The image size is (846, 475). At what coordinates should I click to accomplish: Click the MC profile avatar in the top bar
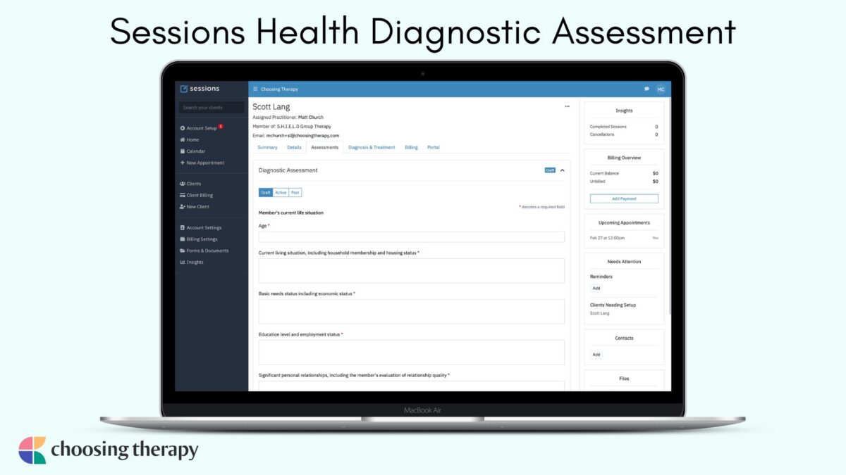[x=661, y=89]
